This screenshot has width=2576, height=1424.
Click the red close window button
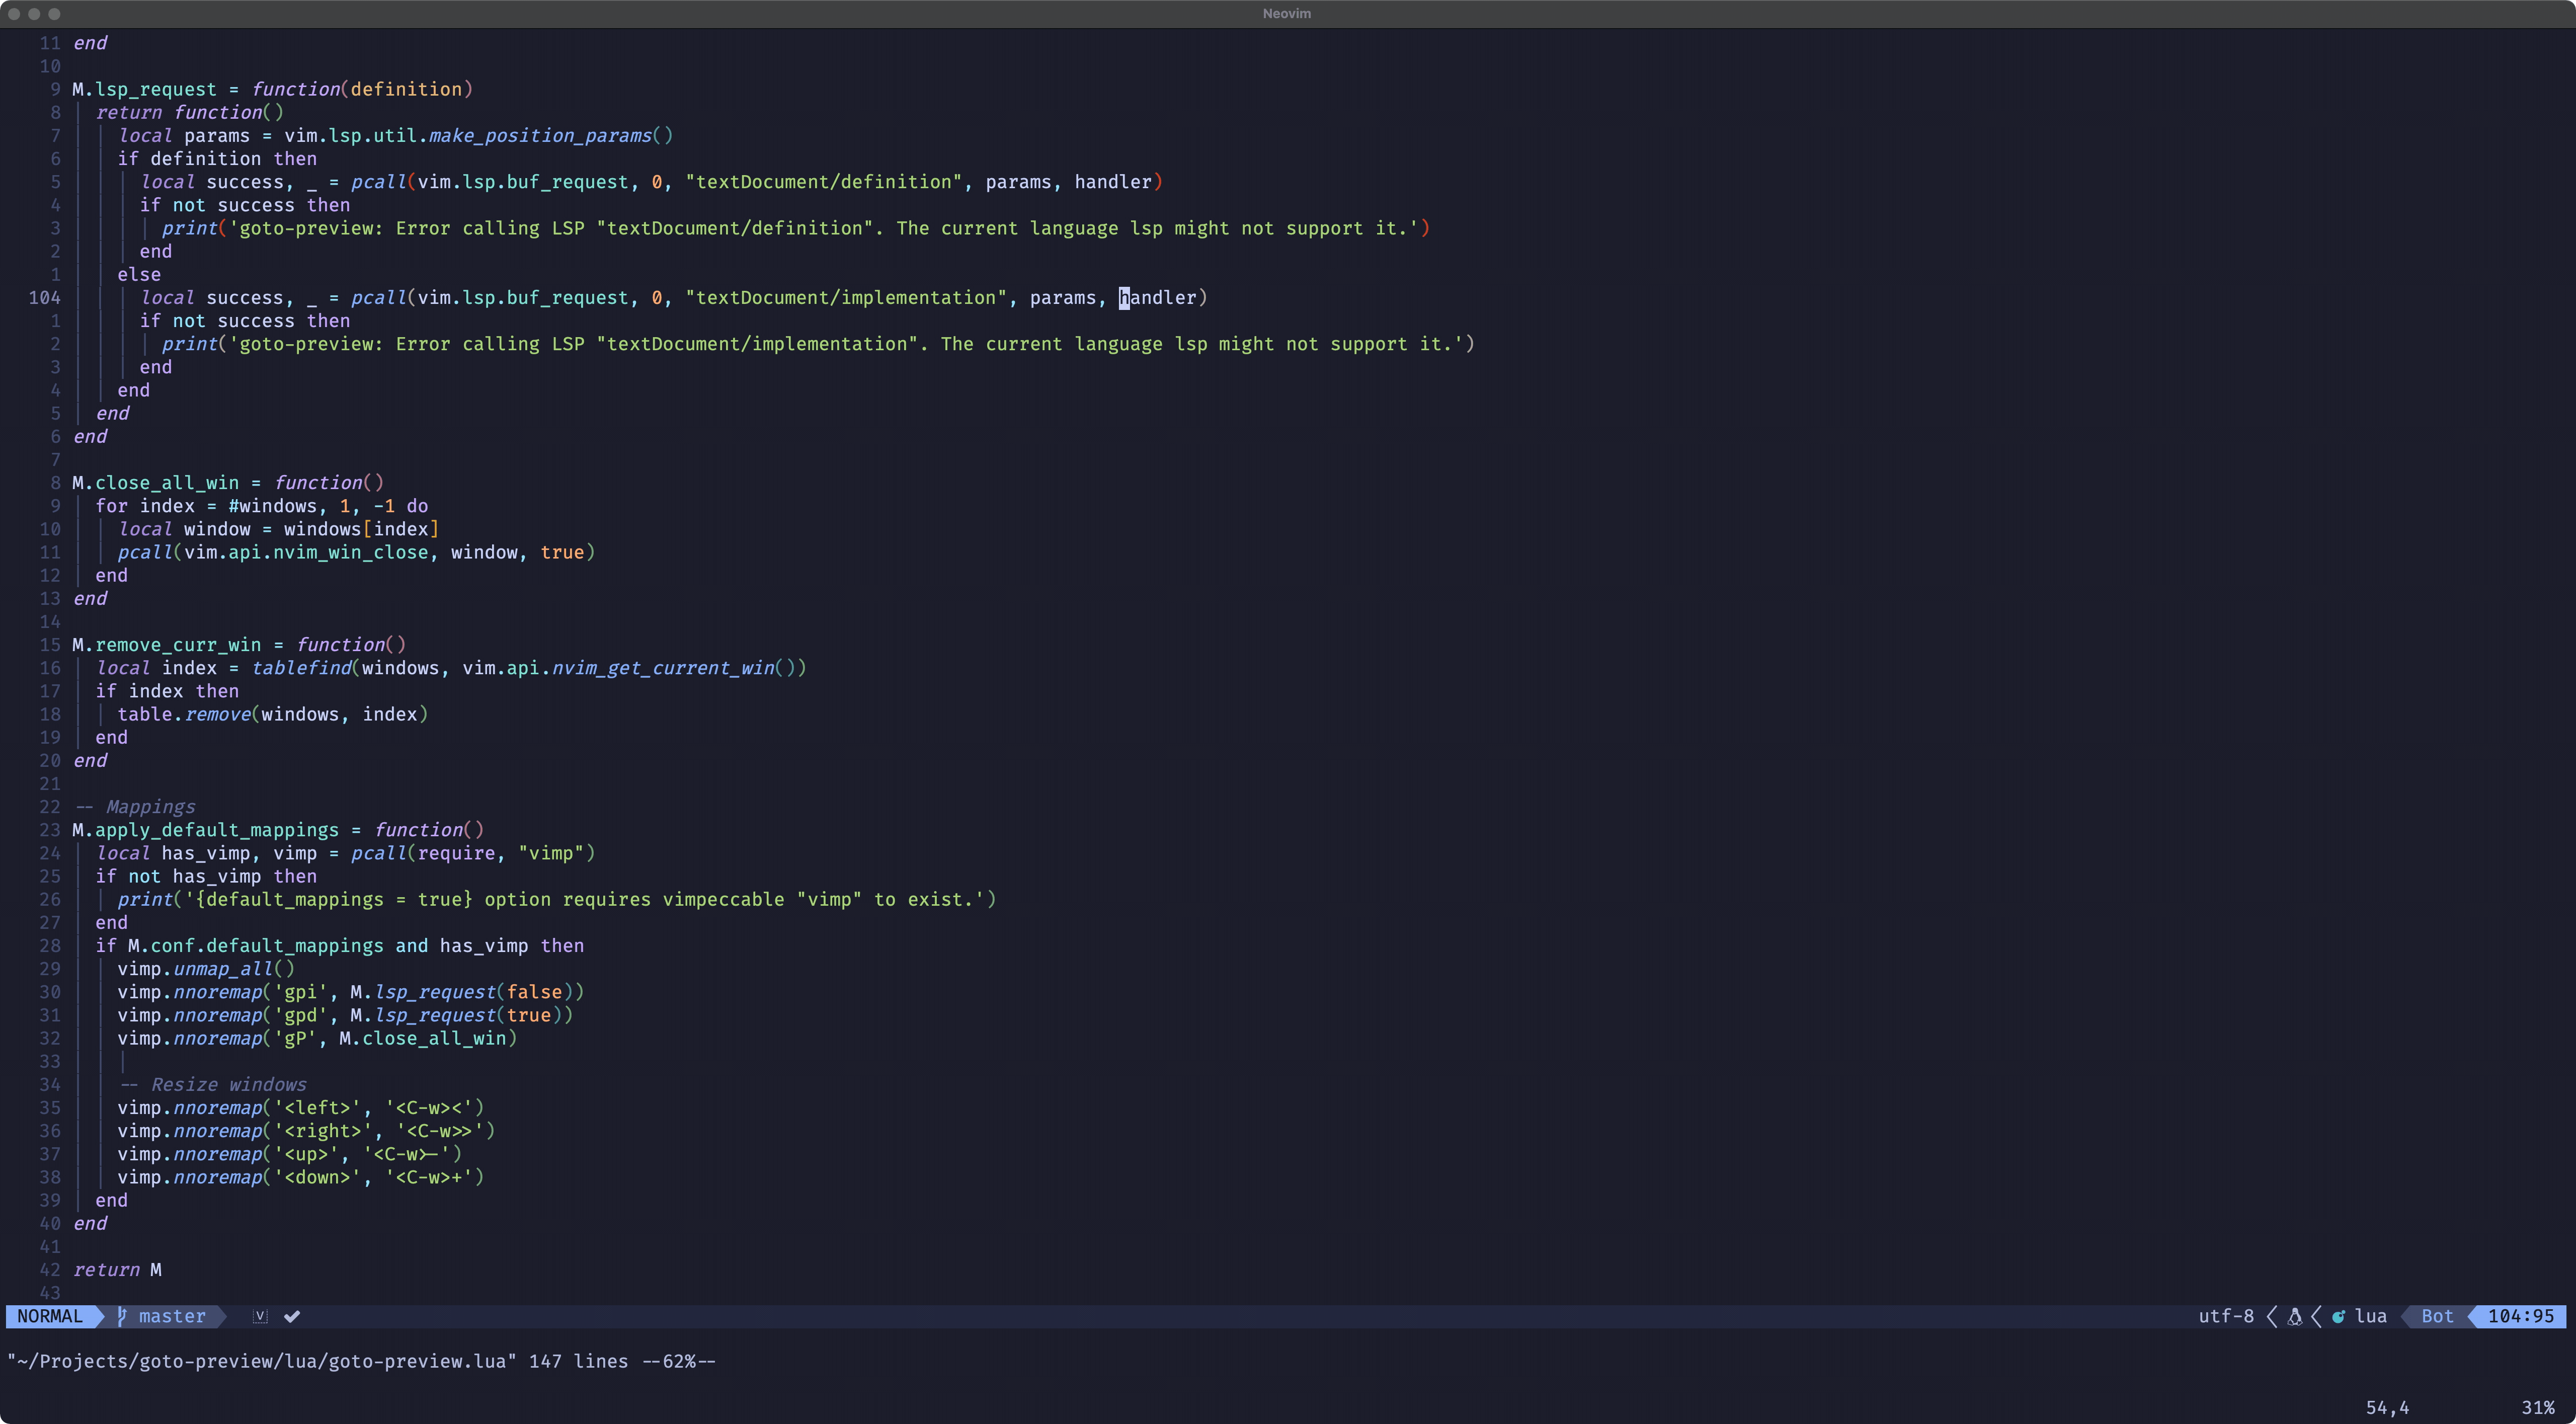14,13
